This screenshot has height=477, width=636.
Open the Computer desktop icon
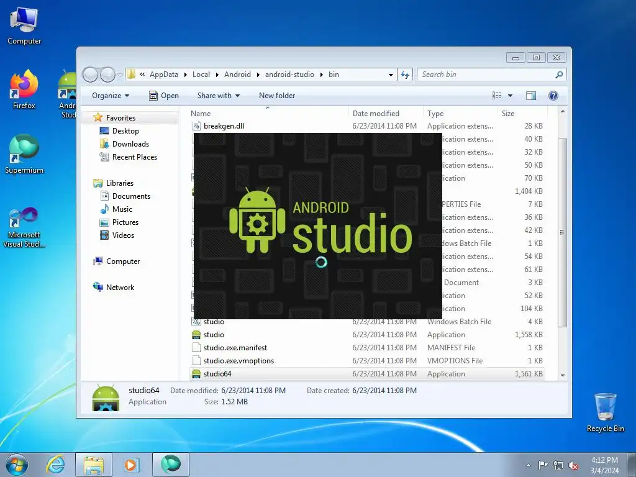click(24, 25)
